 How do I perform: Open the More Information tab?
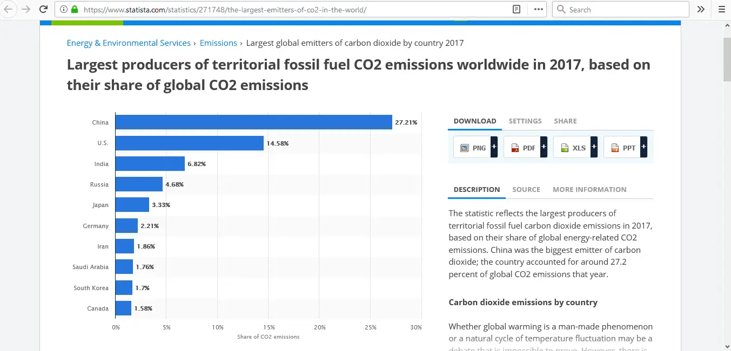(x=589, y=190)
